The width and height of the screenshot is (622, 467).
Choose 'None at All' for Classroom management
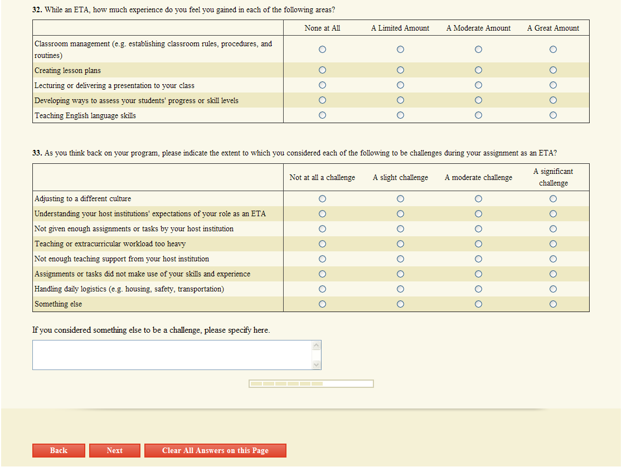[322, 50]
